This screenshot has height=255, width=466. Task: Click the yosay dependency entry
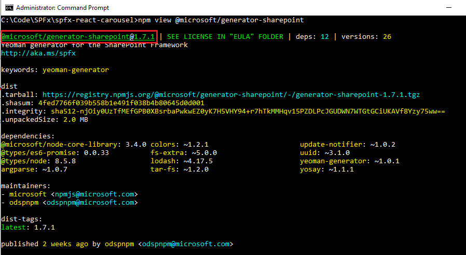(x=312, y=169)
